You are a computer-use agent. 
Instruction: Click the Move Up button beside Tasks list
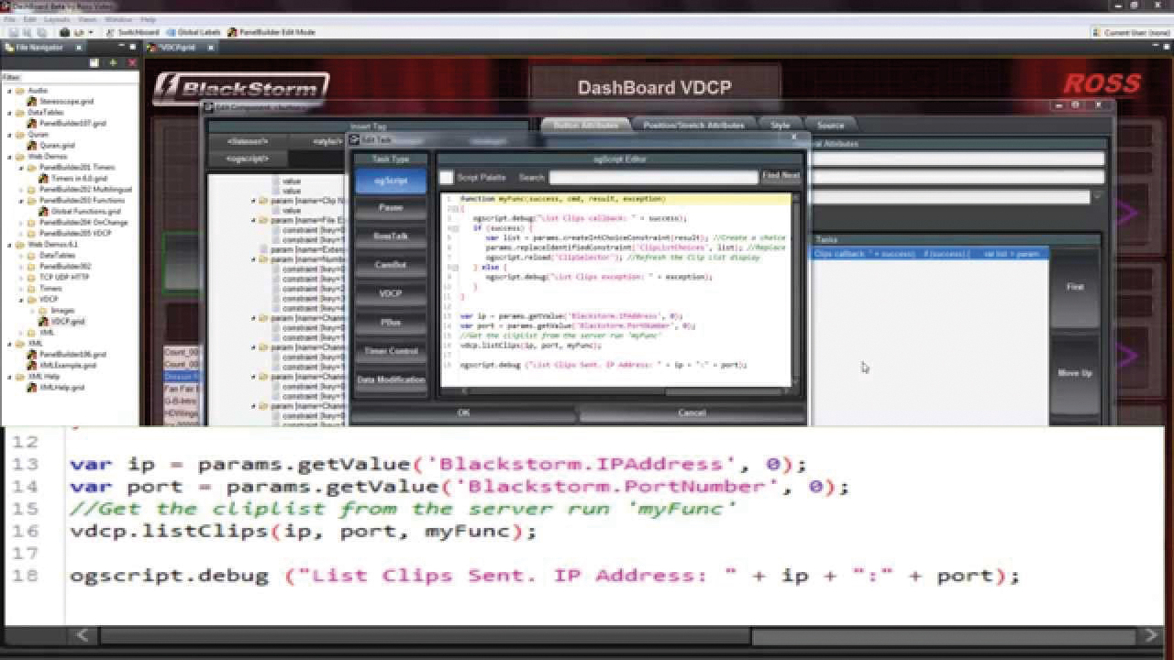point(1075,374)
